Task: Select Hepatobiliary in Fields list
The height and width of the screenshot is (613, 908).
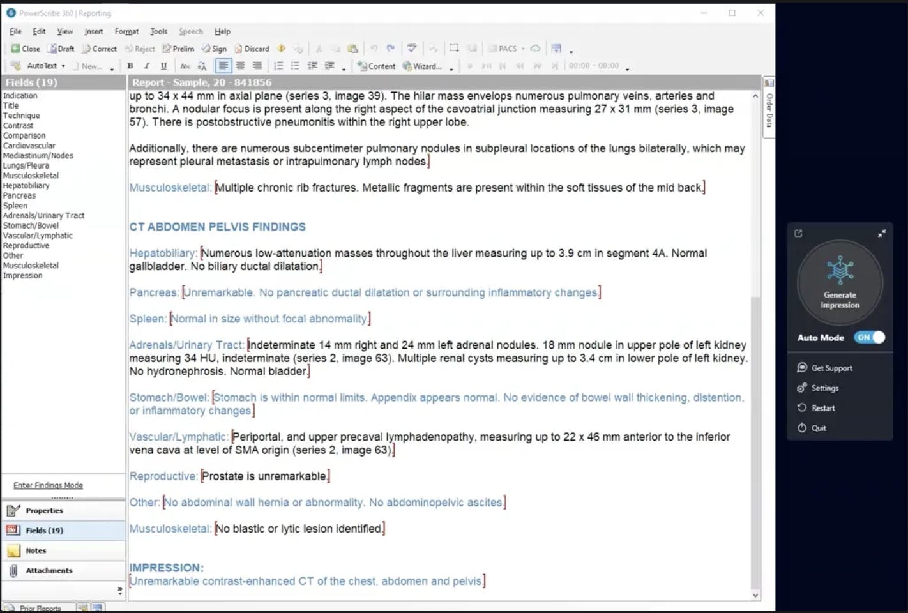Action: tap(26, 186)
